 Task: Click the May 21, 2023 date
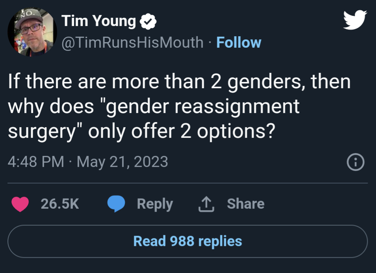coord(122,162)
